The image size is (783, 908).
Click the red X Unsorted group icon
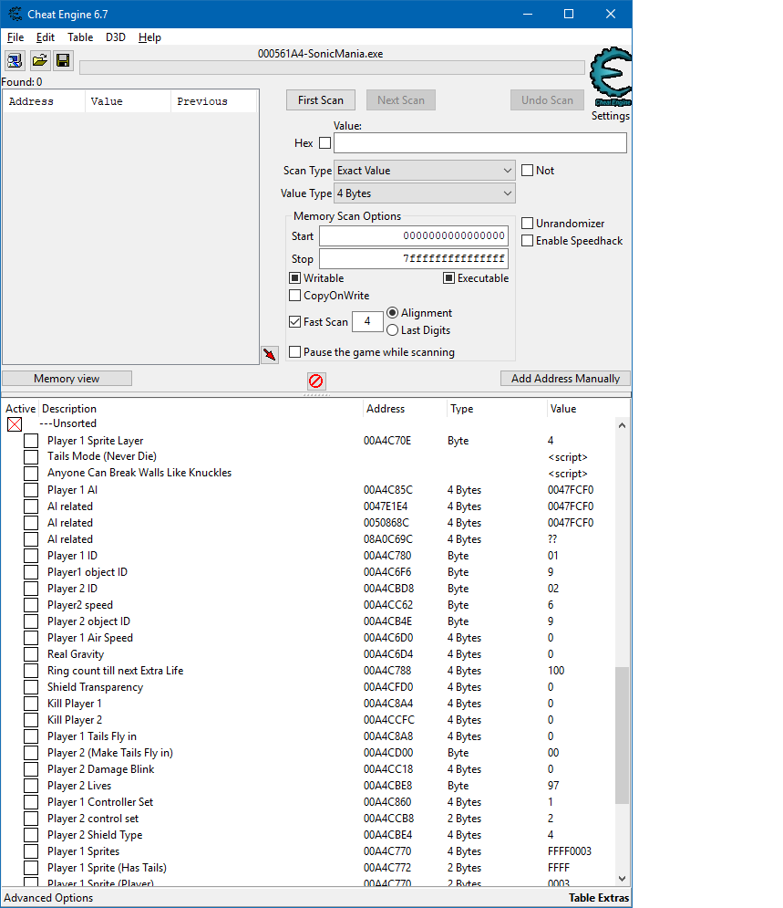click(x=15, y=424)
